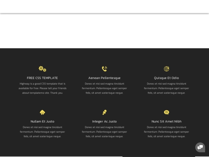
Task: Select the Quisque Et Odio heading
Action: tap(166, 78)
